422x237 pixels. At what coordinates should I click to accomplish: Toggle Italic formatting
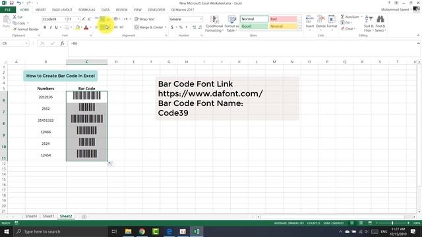(x=51, y=27)
